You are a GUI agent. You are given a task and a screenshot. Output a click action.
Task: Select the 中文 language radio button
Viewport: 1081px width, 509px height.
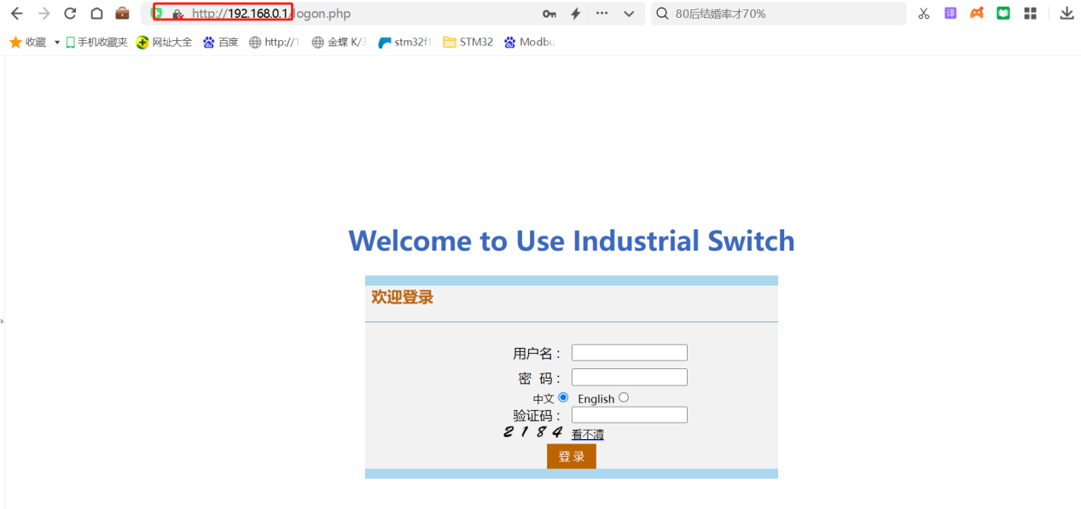tap(563, 397)
